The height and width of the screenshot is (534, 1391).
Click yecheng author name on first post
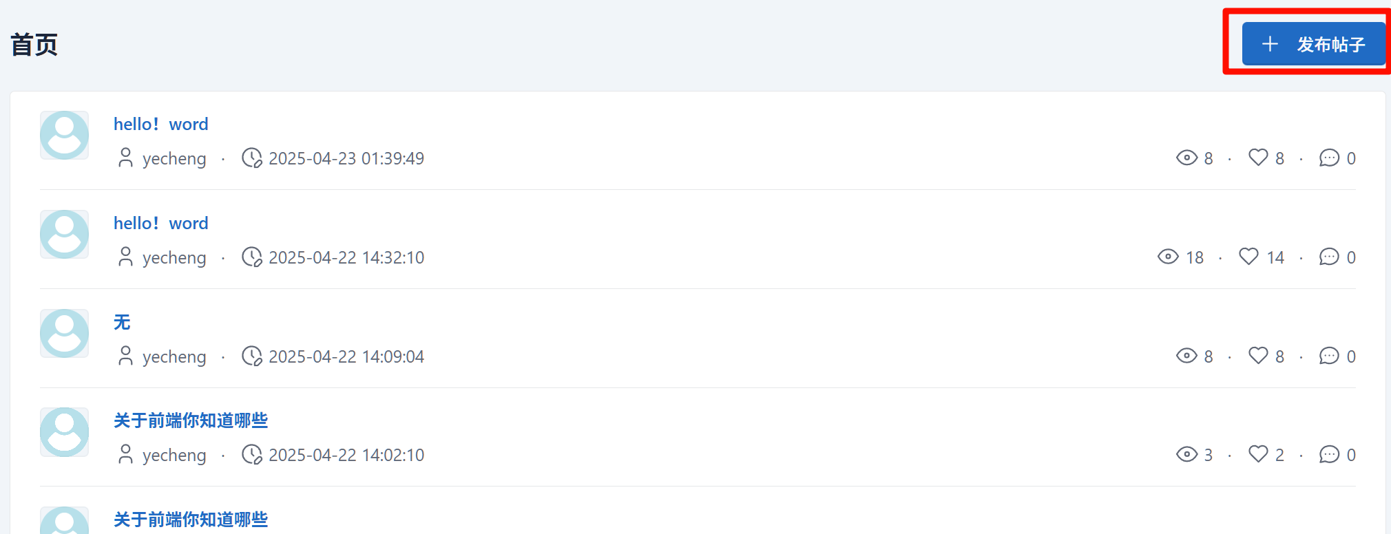pyautogui.click(x=174, y=159)
